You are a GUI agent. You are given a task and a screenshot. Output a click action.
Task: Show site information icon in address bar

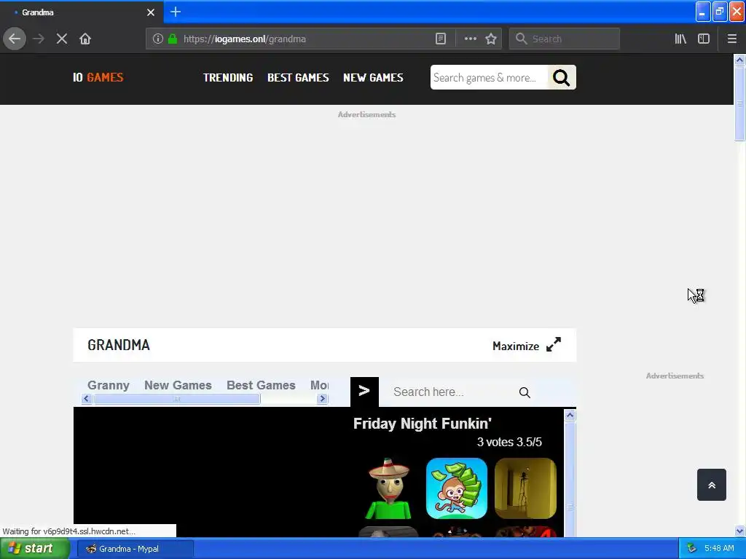(158, 39)
